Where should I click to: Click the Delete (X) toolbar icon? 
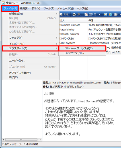coord(79,14)
